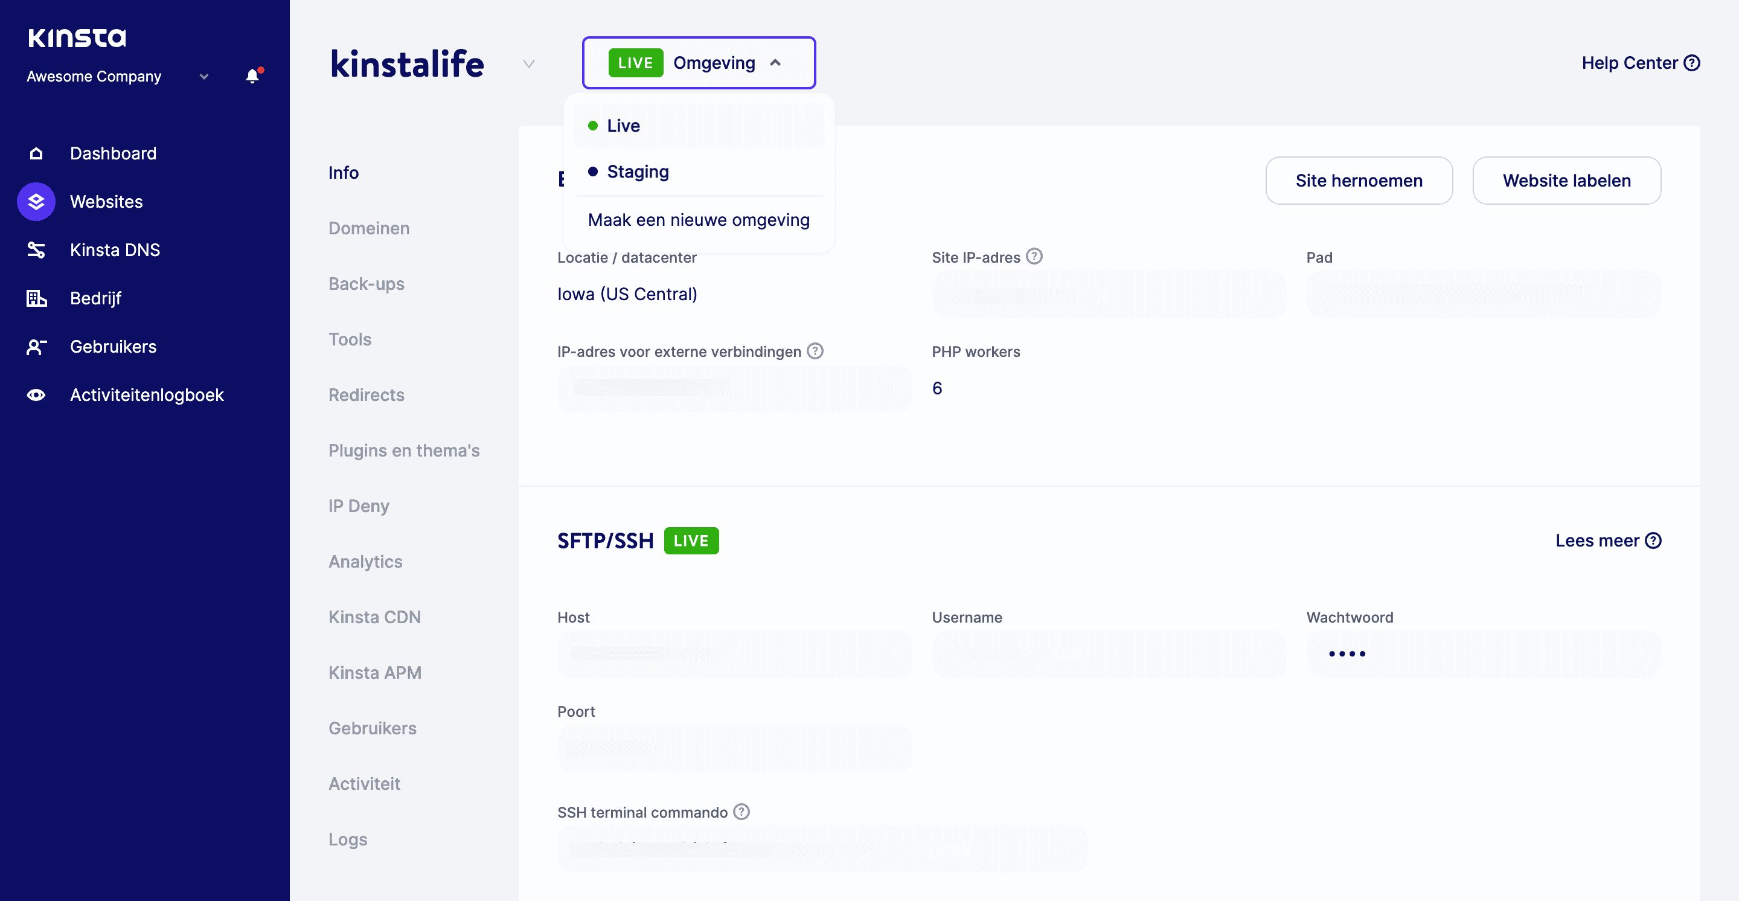This screenshot has width=1739, height=901.
Task: Open the Activiteitenlogboek eye icon
Action: (x=35, y=395)
